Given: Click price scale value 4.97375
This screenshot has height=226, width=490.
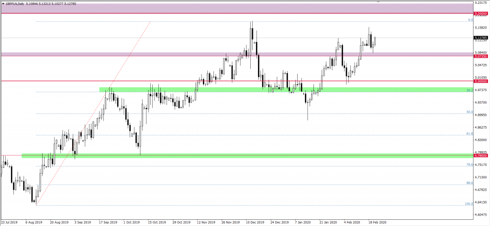Looking at the screenshot, I should point(481,90).
